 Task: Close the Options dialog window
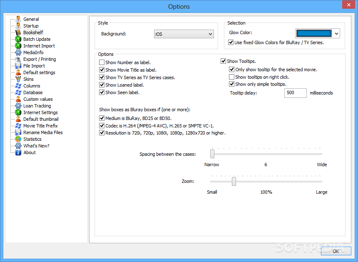click(x=349, y=5)
